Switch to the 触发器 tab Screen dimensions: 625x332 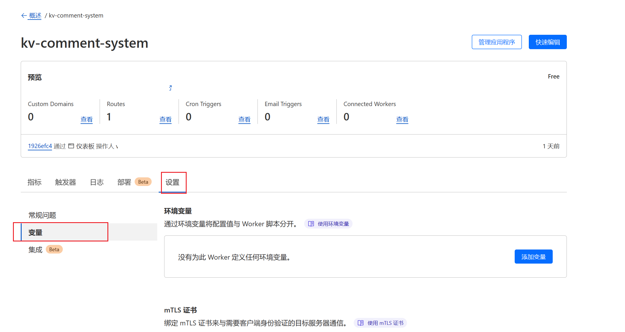pyautogui.click(x=65, y=182)
